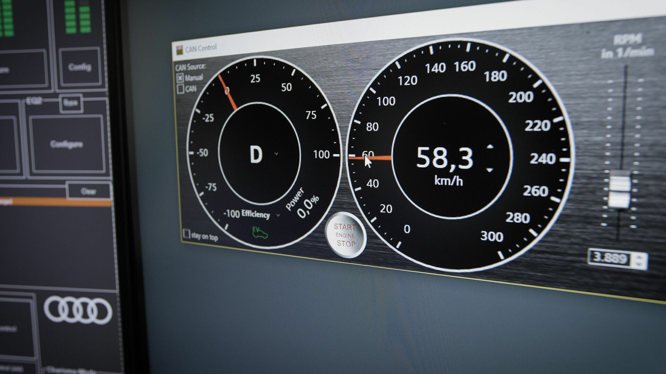The width and height of the screenshot is (666, 374).
Task: Increase speed with the up arrow
Action: (x=490, y=147)
